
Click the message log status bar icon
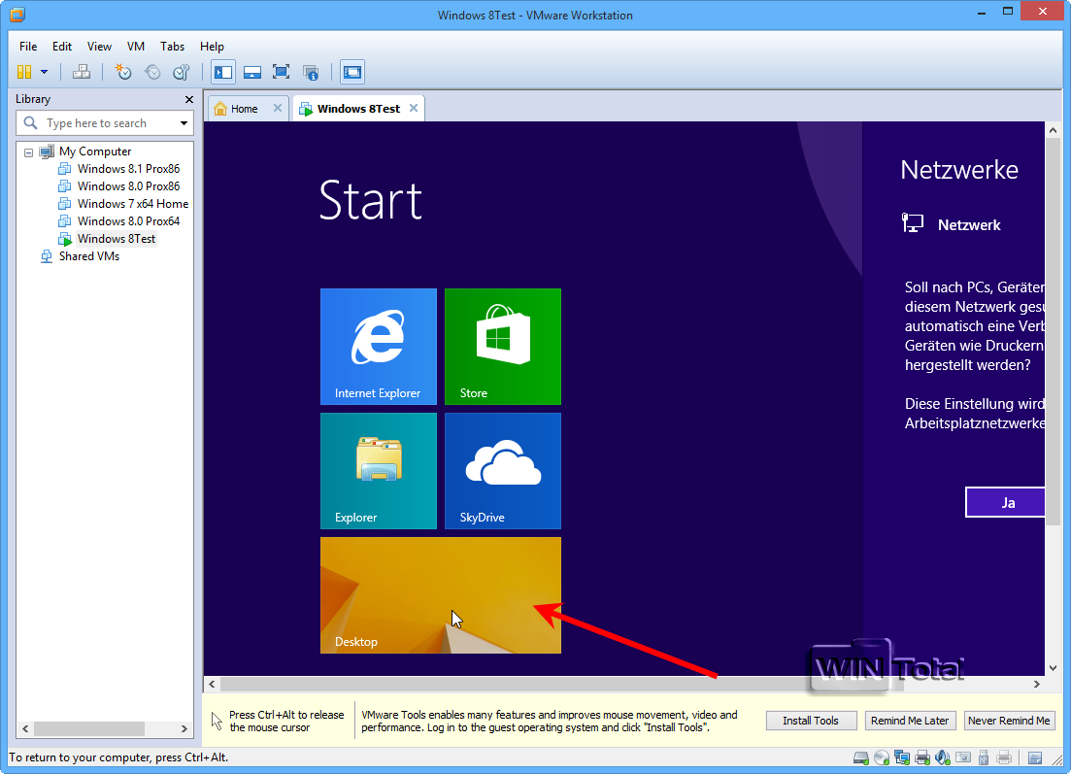click(1035, 757)
